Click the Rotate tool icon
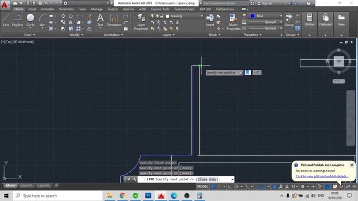This screenshot has width=358, height=201. coord(71,16)
